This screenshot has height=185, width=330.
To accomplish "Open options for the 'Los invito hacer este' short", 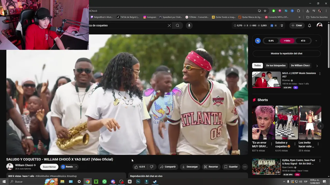I will click(x=318, y=144).
